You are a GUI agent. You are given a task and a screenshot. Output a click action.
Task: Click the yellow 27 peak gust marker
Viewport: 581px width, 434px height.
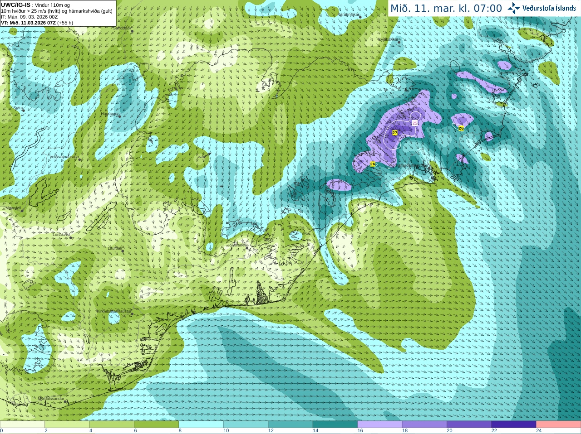pos(395,133)
